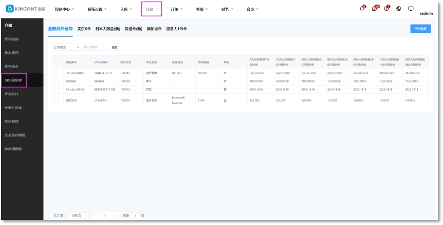Switch to the 美东K仓 warehouse tab
Viewport: 443px width, 225px height.
pyautogui.click(x=84, y=29)
